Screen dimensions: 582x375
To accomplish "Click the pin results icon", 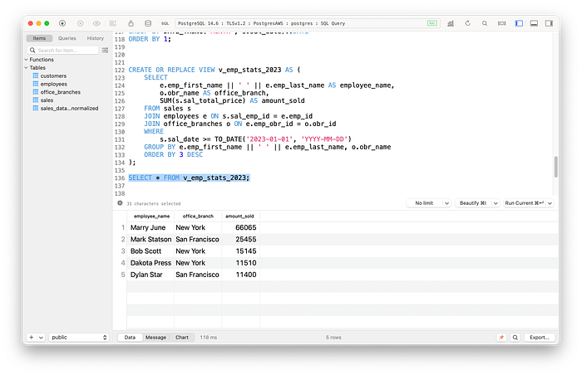I will pyautogui.click(x=501, y=338).
